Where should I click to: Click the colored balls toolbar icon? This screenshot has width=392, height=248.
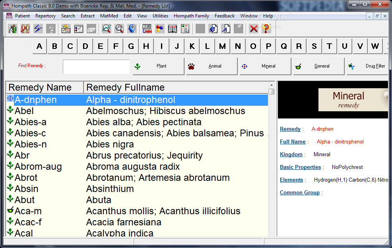click(x=160, y=29)
